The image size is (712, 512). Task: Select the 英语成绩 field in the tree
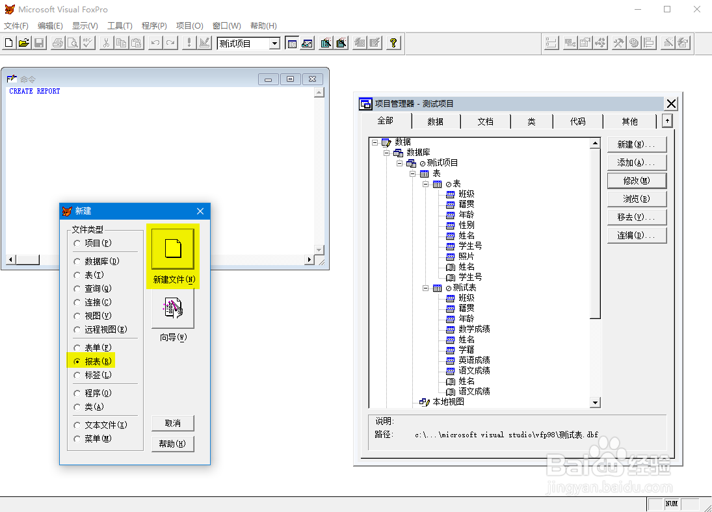[474, 361]
